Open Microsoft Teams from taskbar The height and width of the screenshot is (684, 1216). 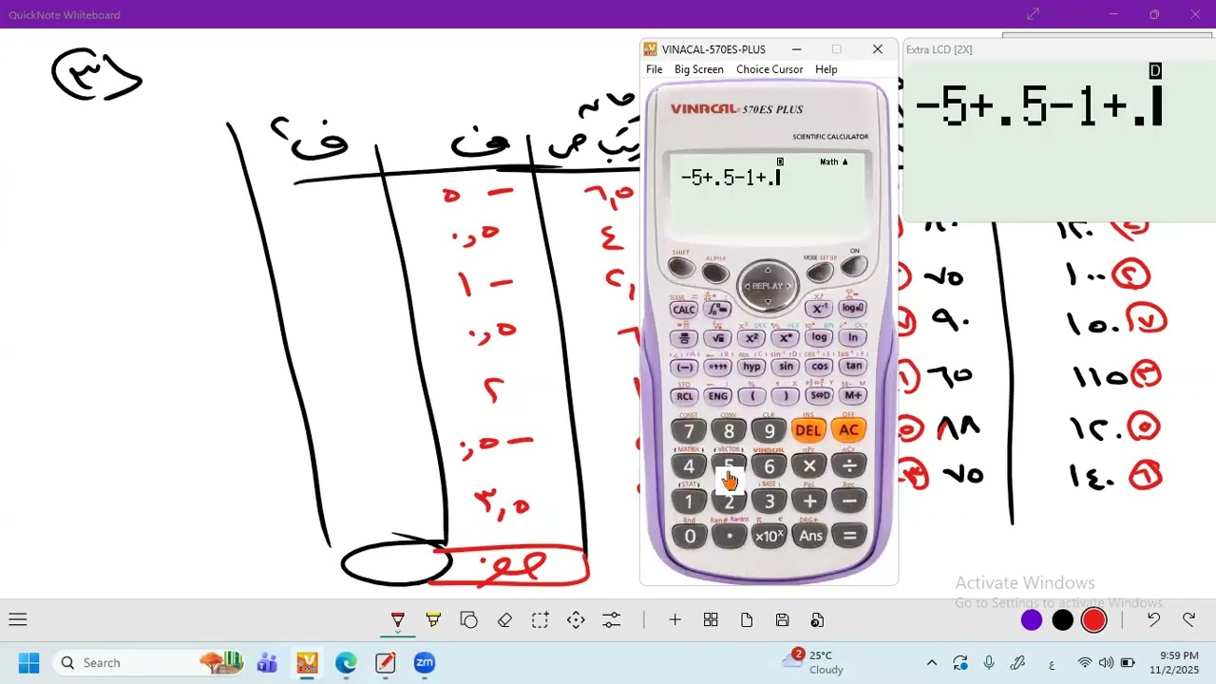pos(267,662)
